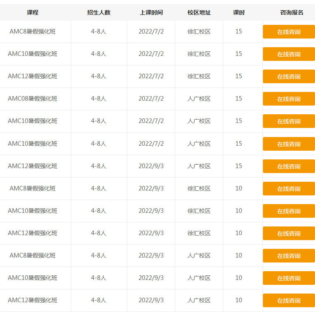Open 在线咨询 for AMC12 徐汇校区 2022/7/2 class

pyautogui.click(x=289, y=77)
